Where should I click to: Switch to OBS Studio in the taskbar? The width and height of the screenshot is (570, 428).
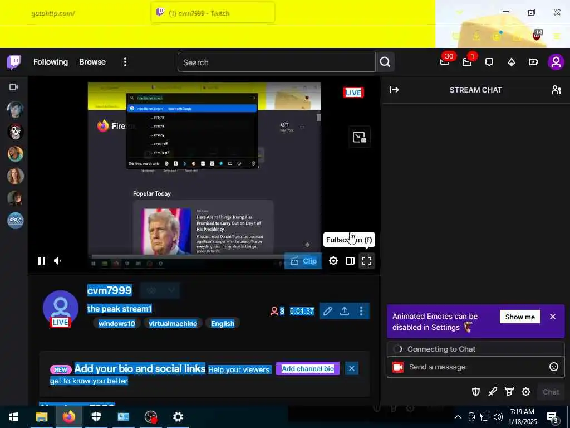click(150, 417)
